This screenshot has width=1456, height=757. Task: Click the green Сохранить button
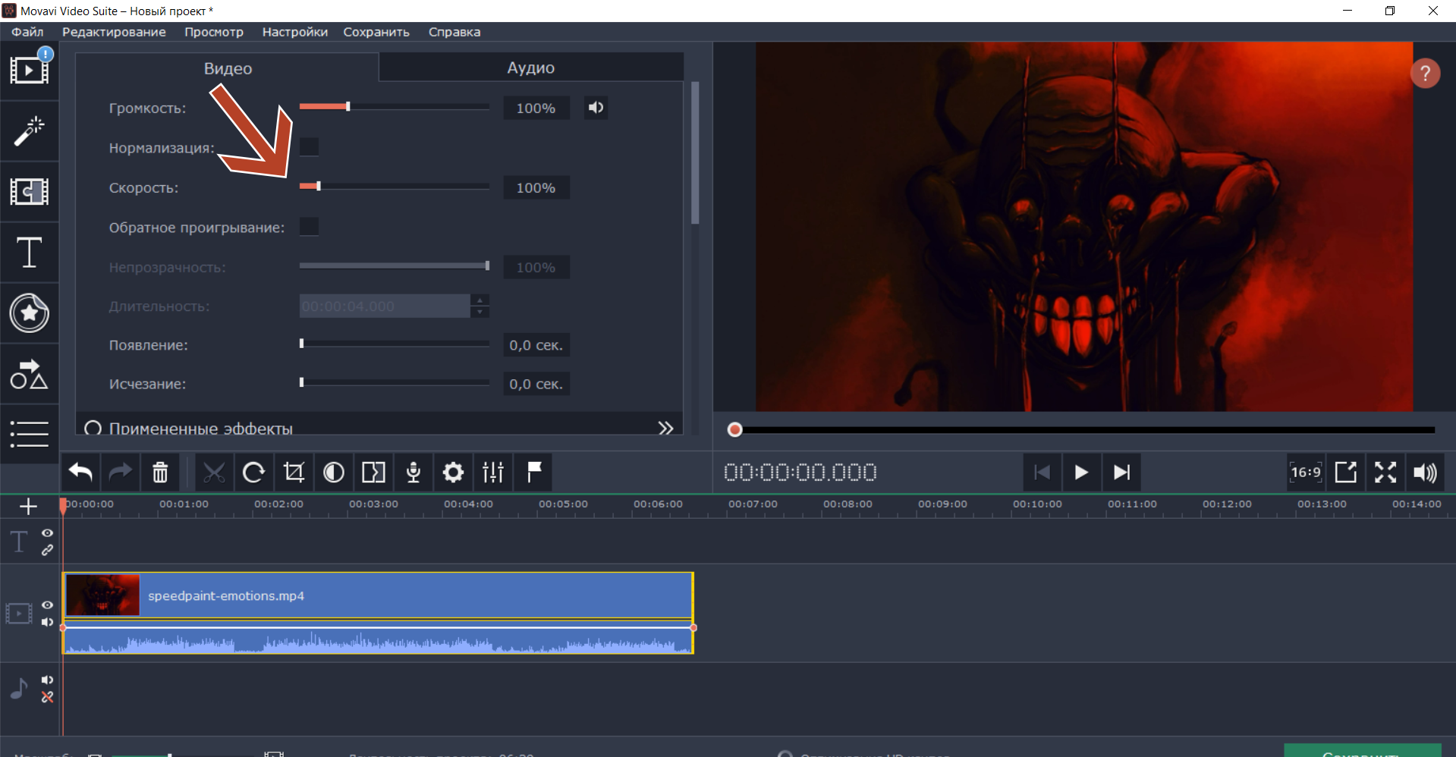point(1362,751)
